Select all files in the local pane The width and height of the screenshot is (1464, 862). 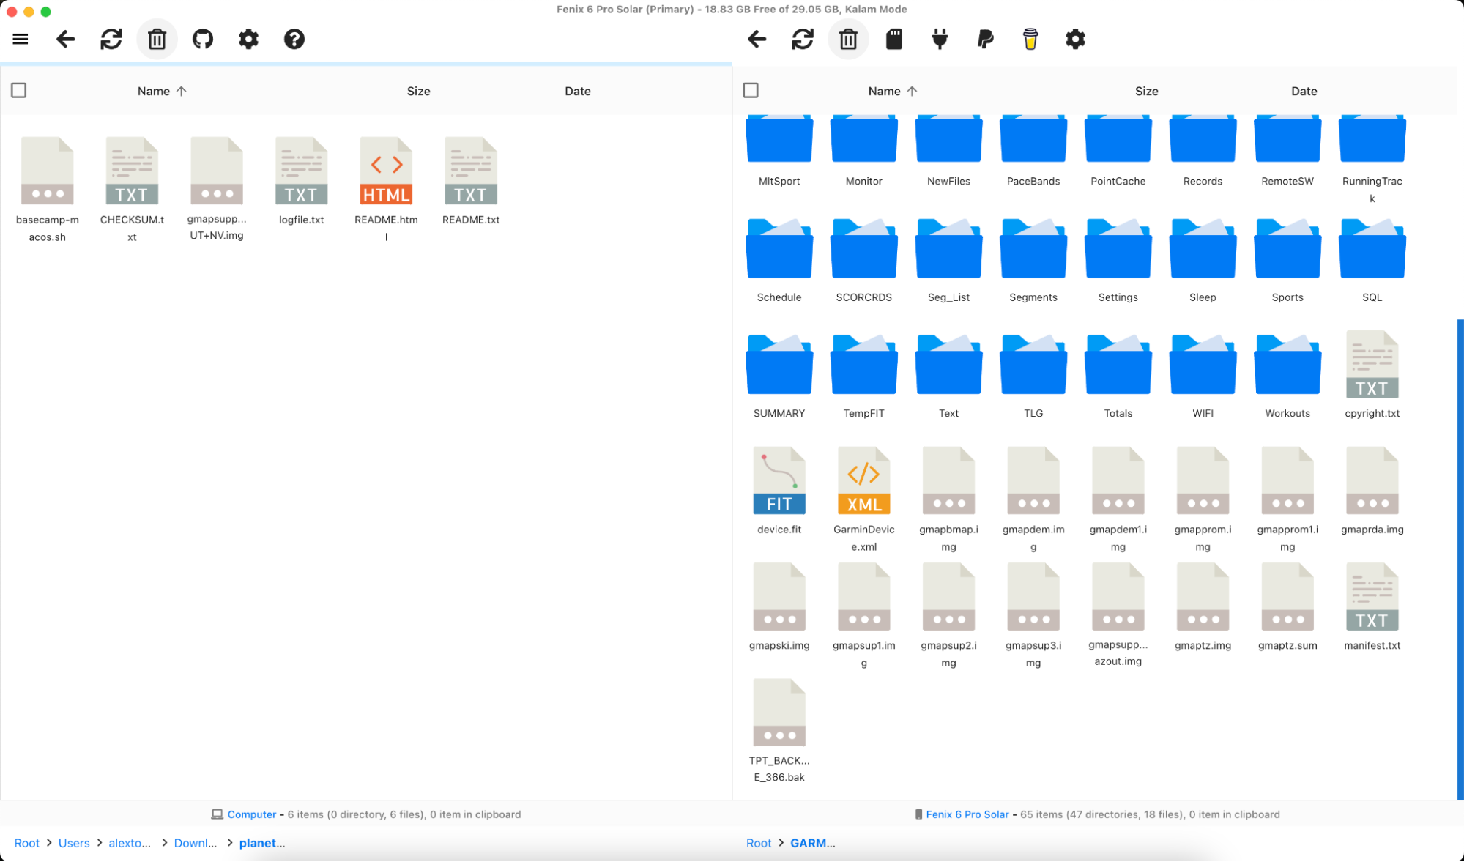19,89
